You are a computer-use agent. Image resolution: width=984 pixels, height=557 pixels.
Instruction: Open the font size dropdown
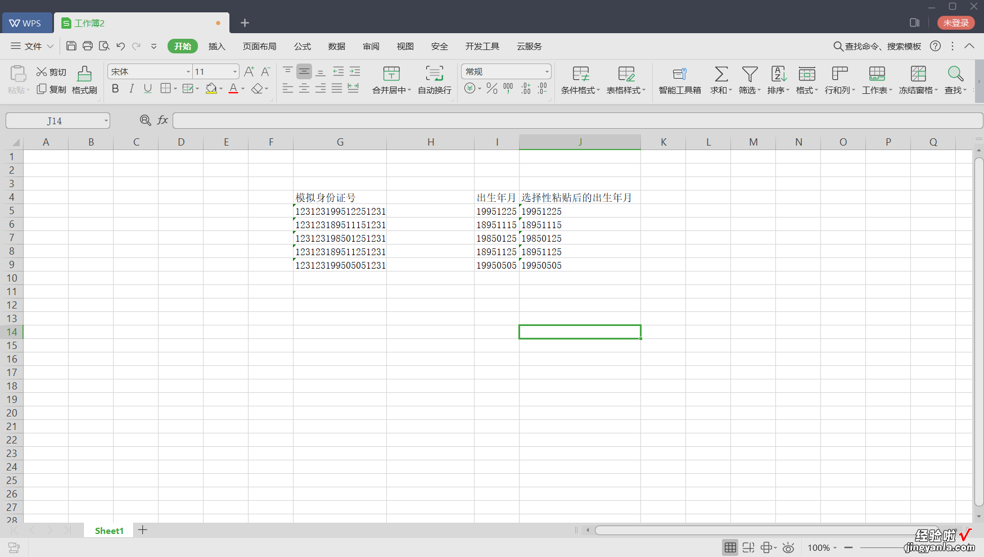tap(235, 71)
